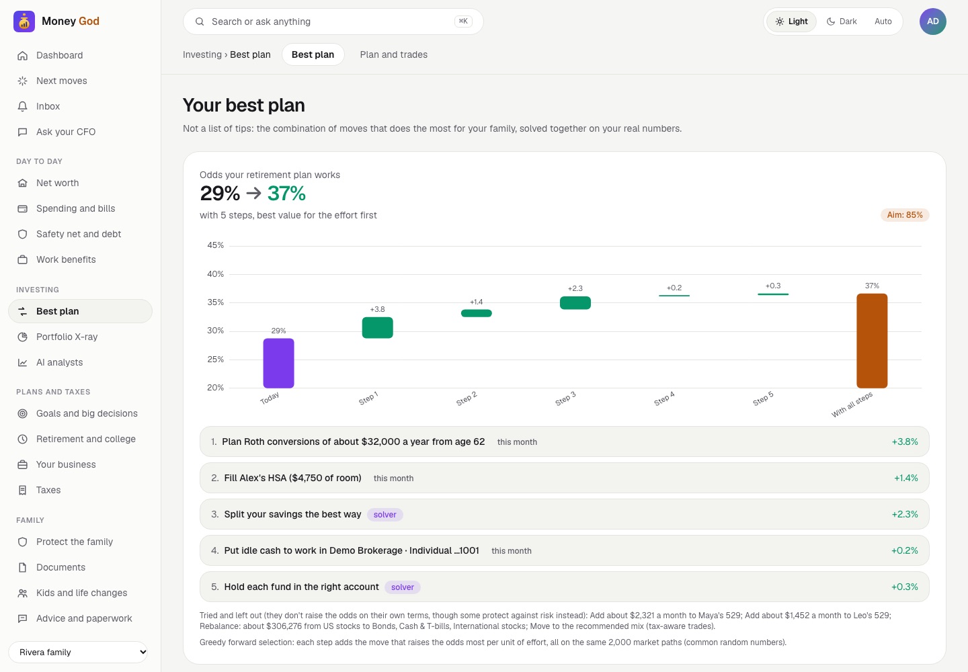
Task: Switch theme to Dark mode
Action: click(x=842, y=22)
